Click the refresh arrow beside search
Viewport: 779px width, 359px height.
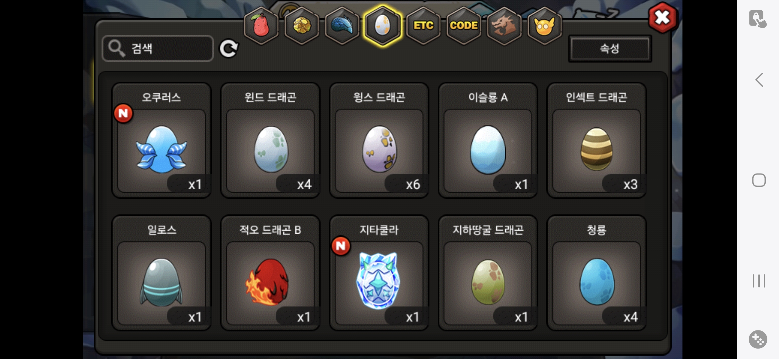(229, 49)
